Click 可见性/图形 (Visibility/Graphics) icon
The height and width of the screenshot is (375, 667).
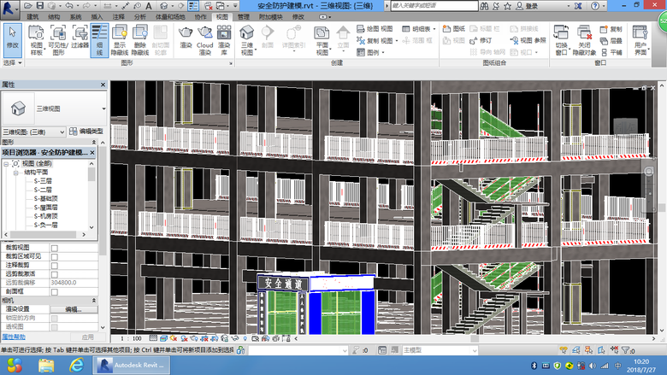click(x=58, y=36)
